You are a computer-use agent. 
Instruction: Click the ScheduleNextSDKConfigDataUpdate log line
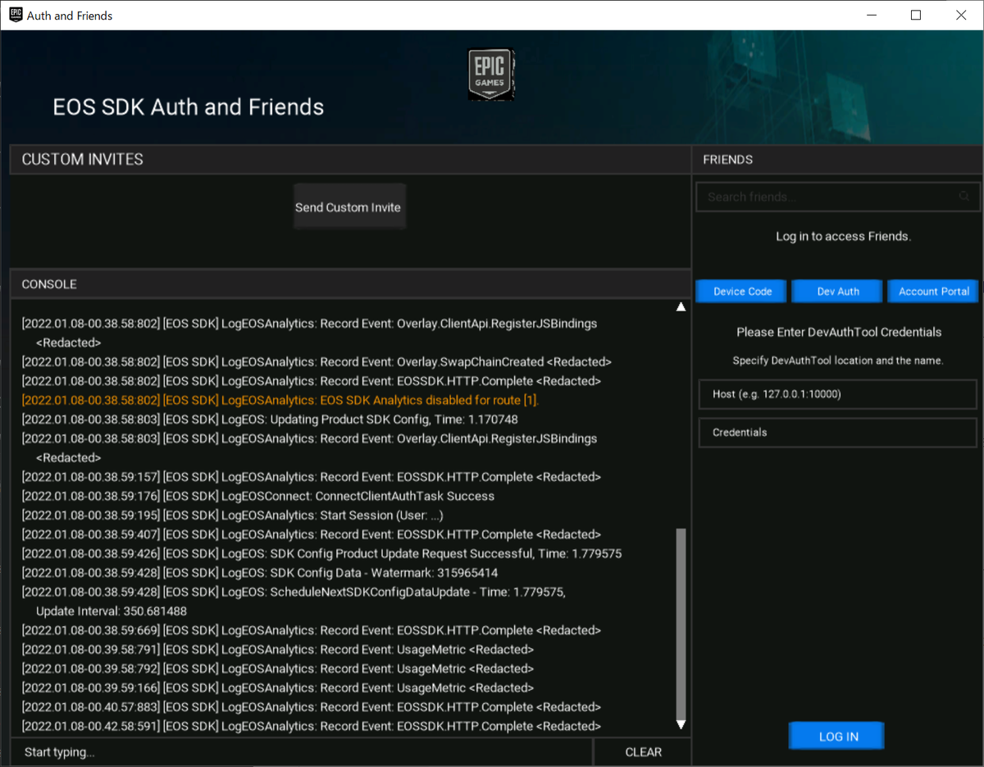294,601
